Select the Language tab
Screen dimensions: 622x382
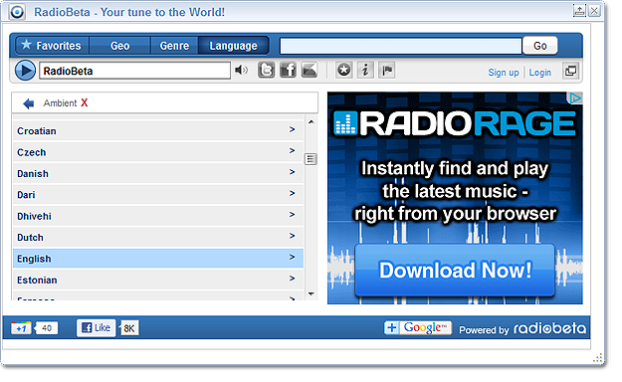pos(234,46)
